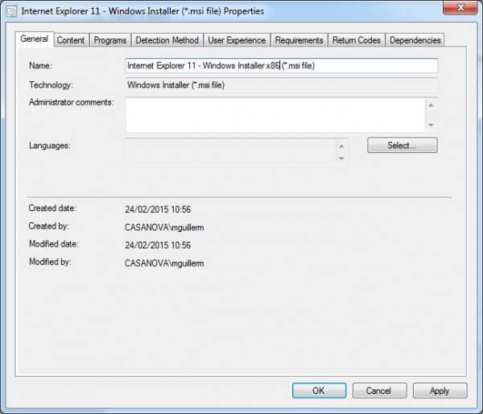Viewport: 483px width, 414px height.
Task: Open the Dependencies tab
Action: [415, 40]
